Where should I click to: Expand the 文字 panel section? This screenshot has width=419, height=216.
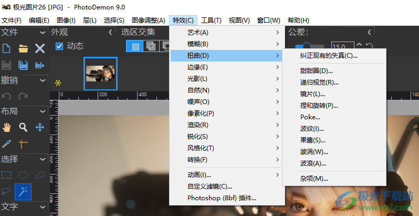(43, 207)
